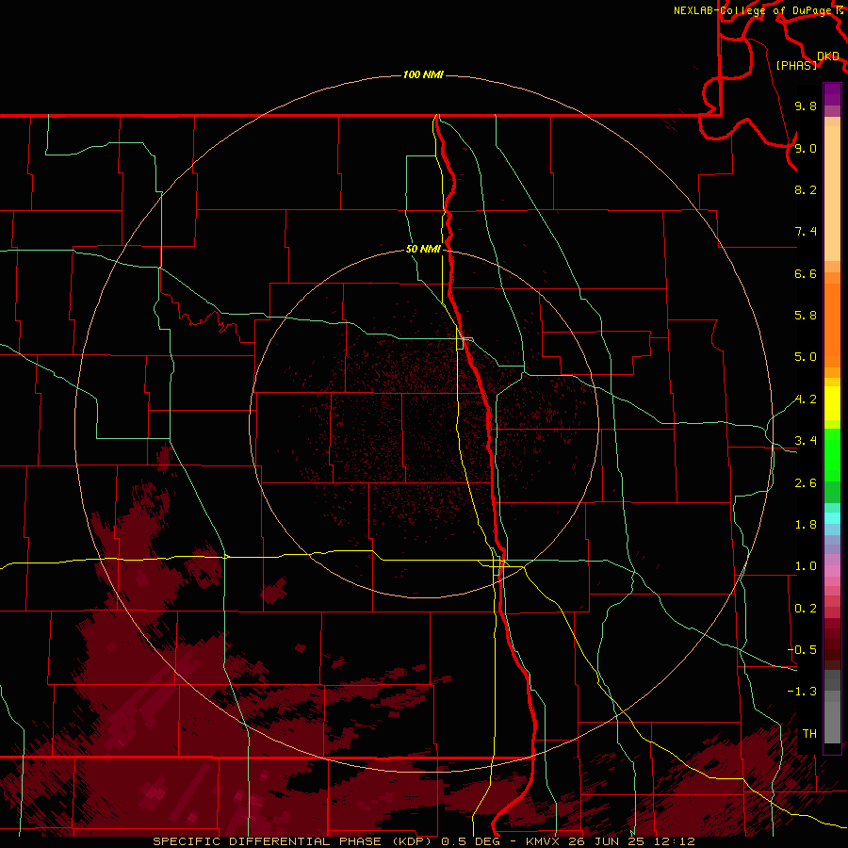
Task: Click the 3.4 value on the color scale
Action: (x=806, y=441)
